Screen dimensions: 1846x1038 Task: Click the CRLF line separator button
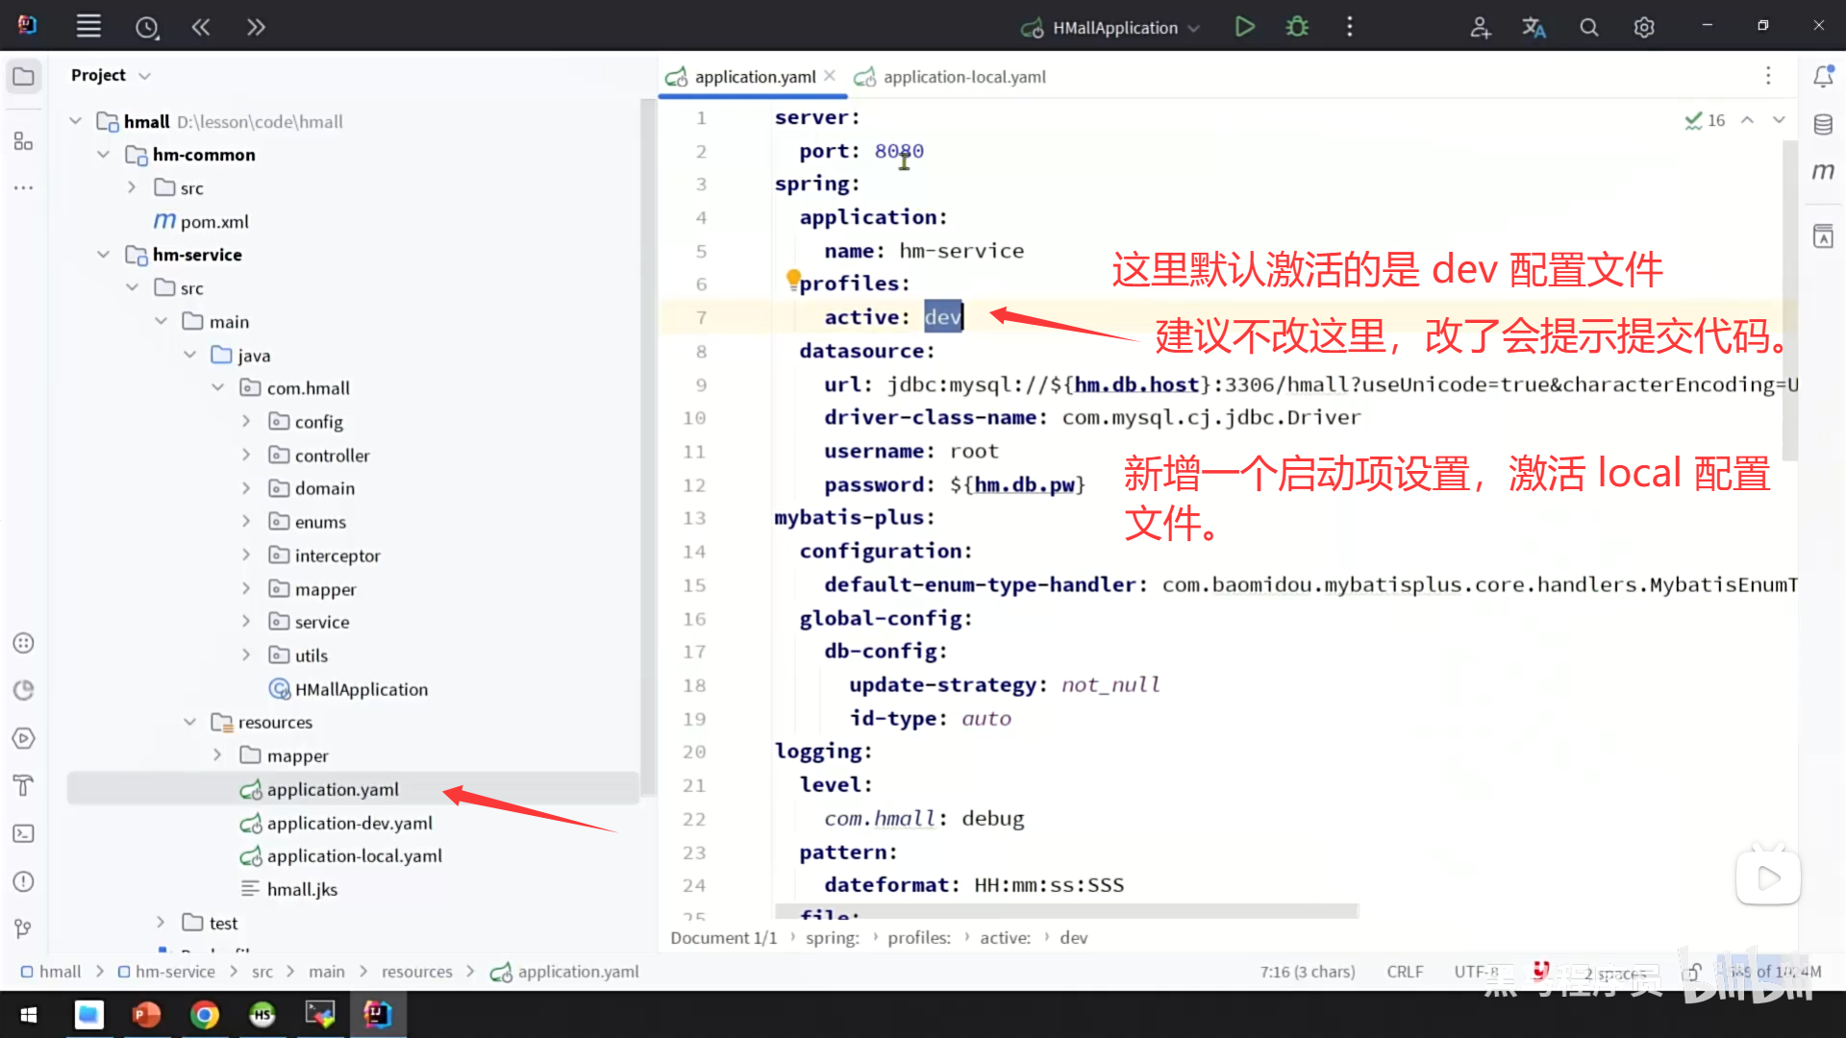pyautogui.click(x=1405, y=972)
